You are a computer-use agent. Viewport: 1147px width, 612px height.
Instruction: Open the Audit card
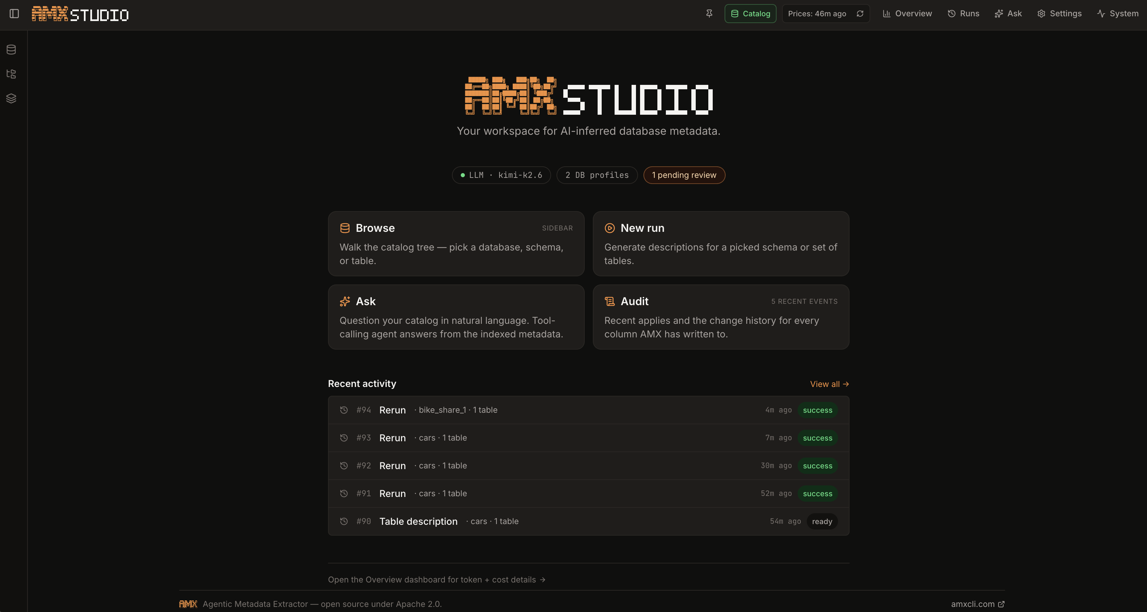pos(721,317)
